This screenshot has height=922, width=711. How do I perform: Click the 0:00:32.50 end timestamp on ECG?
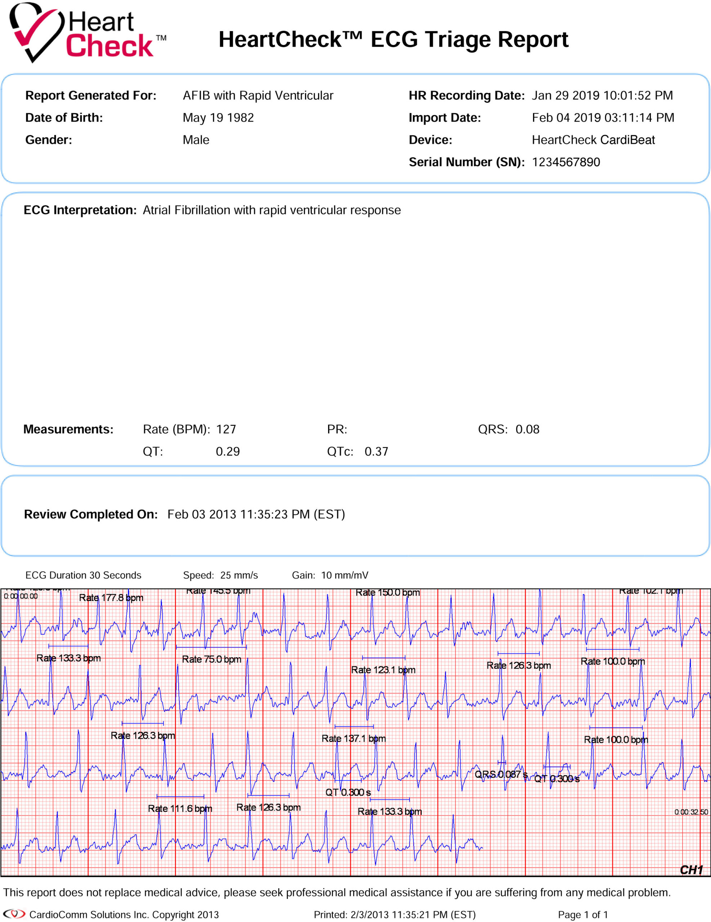[691, 812]
